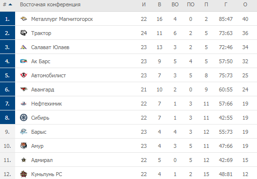Image resolution: width=257 pixels, height=179 pixels.
Task: Sort by the И games column header
Action: pos(144,4)
